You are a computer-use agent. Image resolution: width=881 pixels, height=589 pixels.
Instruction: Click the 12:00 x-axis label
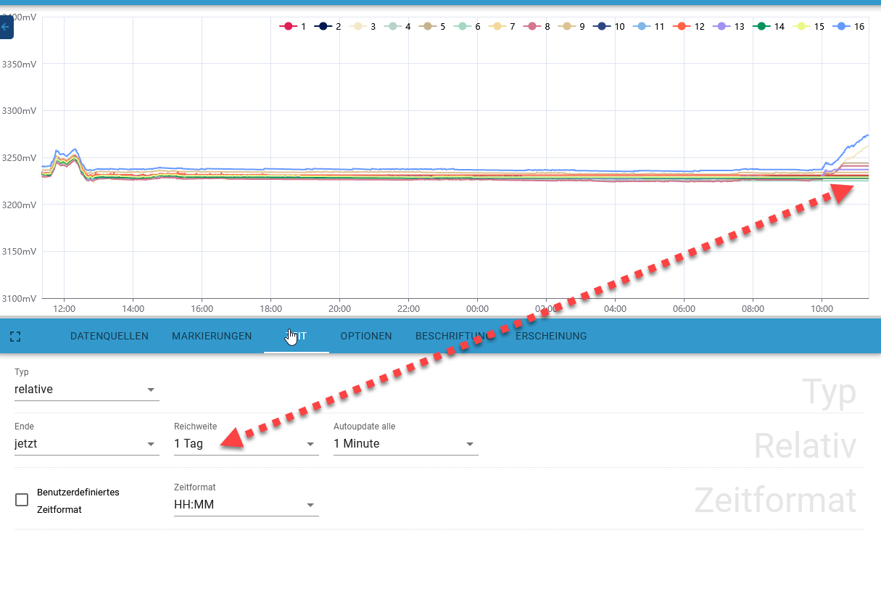[x=64, y=309]
